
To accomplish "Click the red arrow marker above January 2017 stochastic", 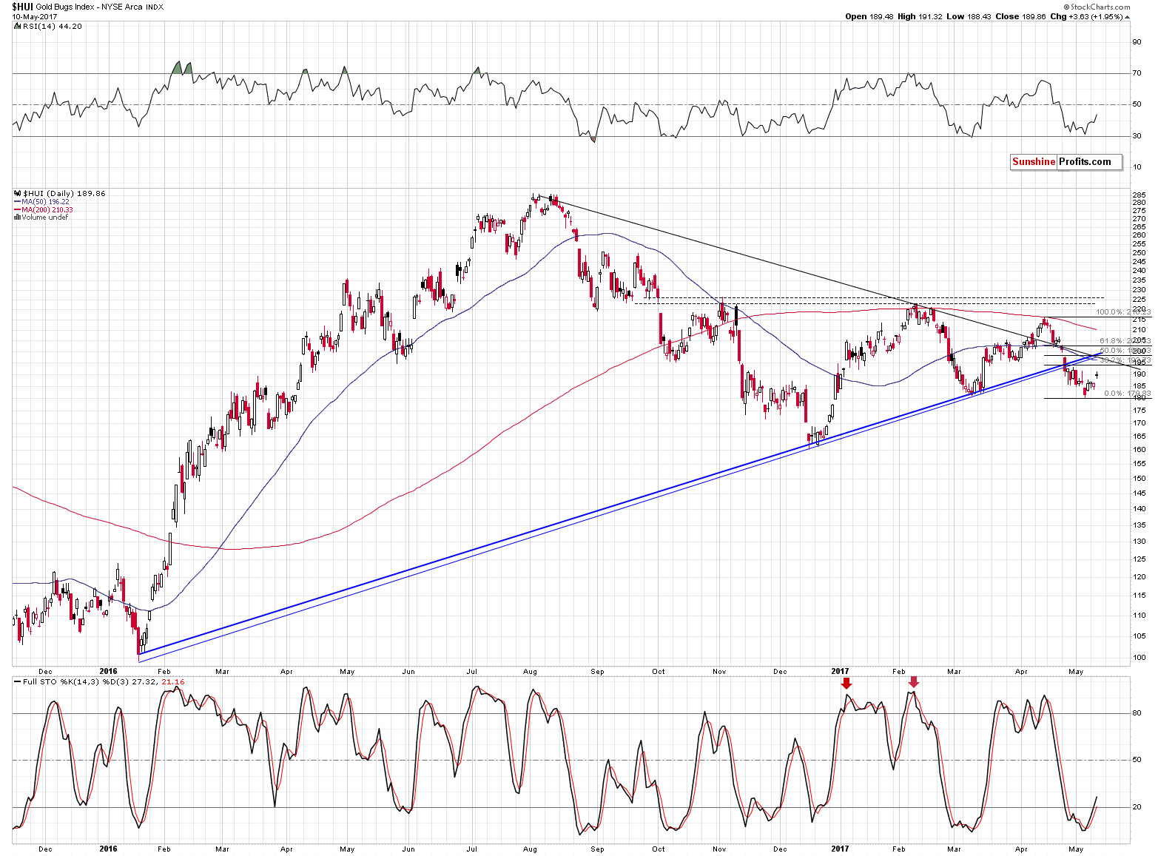I will pyautogui.click(x=846, y=684).
